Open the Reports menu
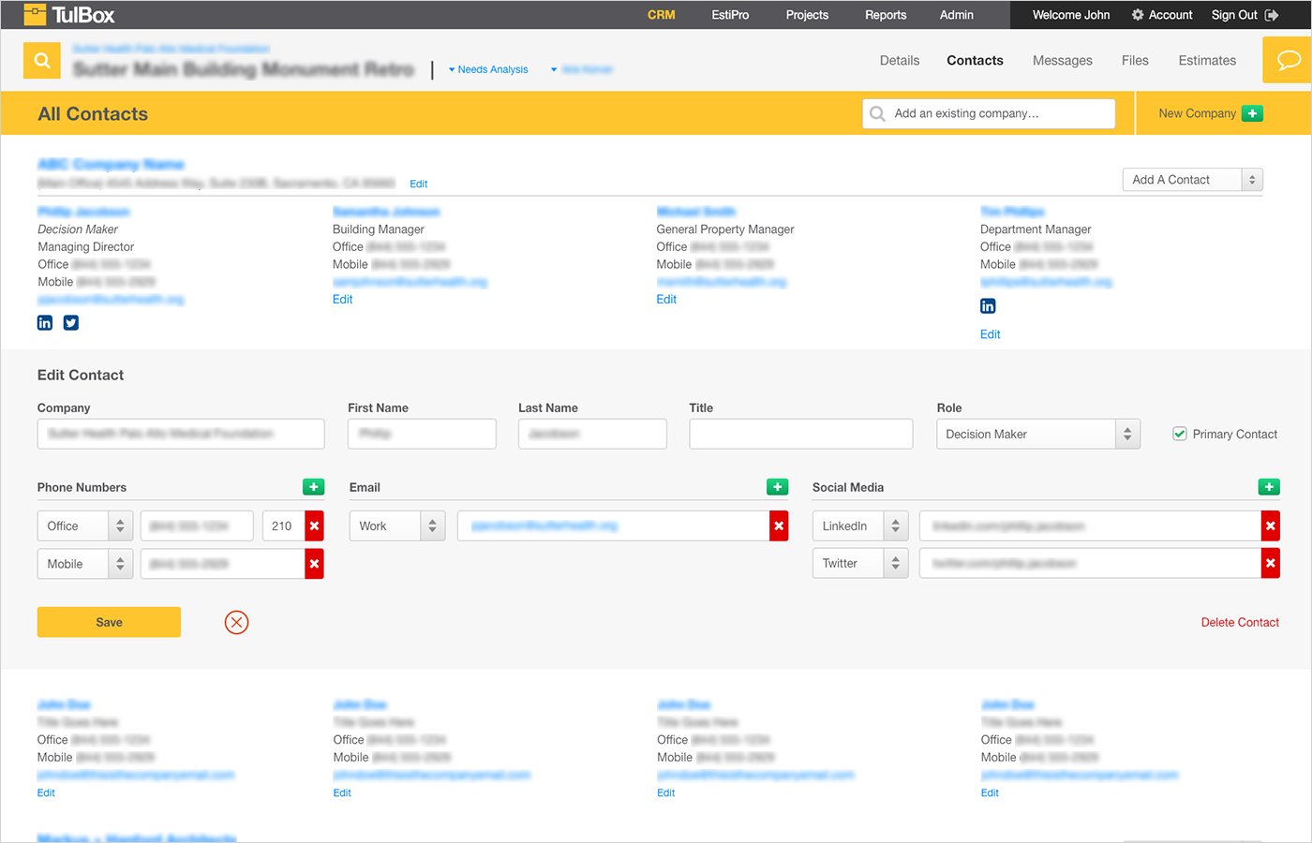The image size is (1312, 843). pos(886,15)
